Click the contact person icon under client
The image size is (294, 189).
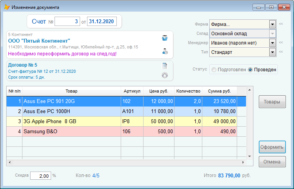[165, 51]
